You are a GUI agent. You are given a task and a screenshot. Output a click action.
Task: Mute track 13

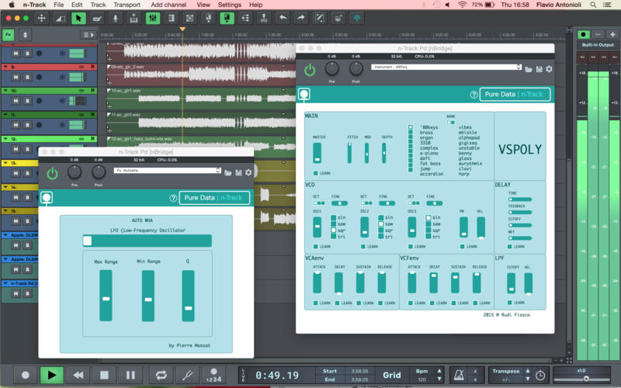click(16, 173)
